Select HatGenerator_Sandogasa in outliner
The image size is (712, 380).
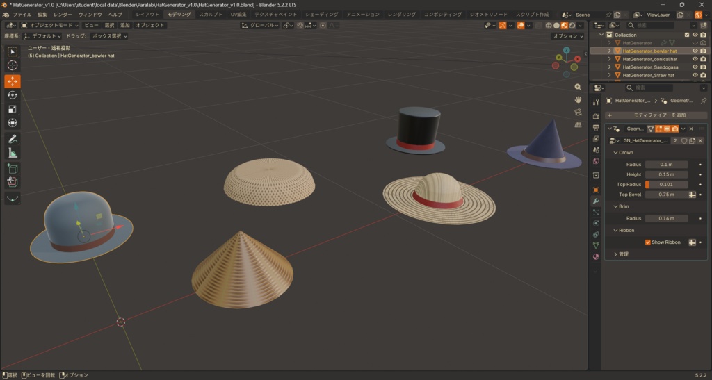(650, 67)
